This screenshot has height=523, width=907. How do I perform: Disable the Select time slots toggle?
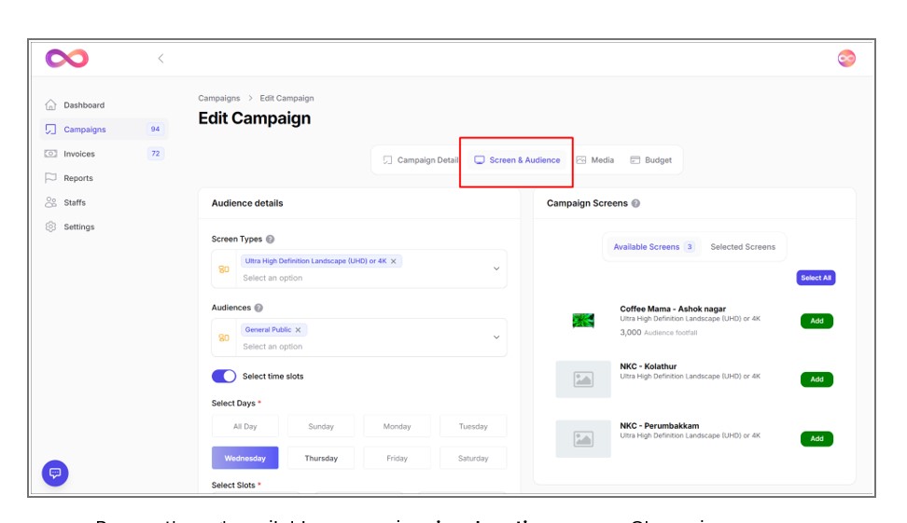click(x=224, y=377)
